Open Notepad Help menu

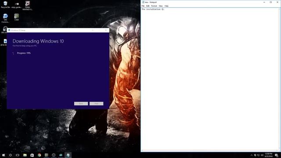click(166, 6)
